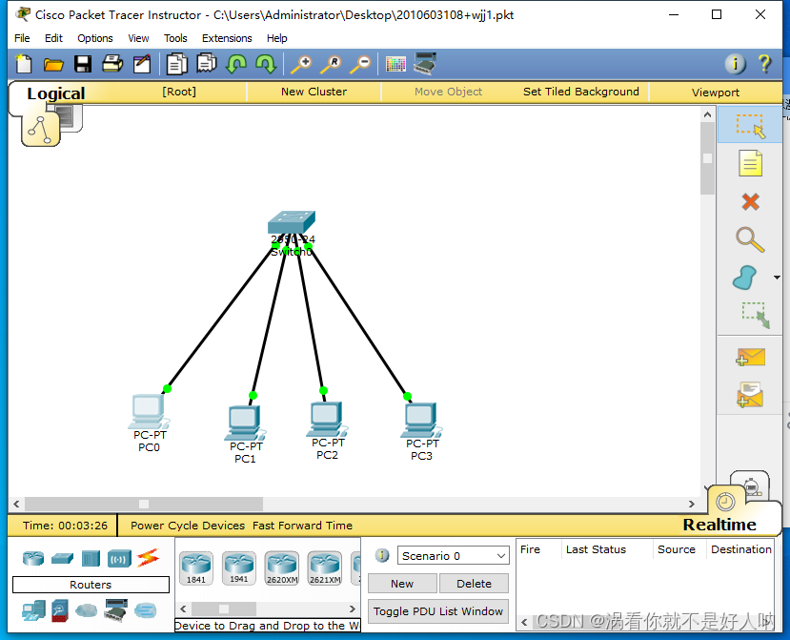The height and width of the screenshot is (640, 790).
Task: Click the Network Information icon
Action: 735,64
